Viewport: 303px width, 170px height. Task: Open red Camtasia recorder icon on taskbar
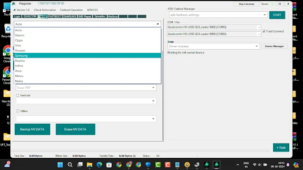pos(168,165)
